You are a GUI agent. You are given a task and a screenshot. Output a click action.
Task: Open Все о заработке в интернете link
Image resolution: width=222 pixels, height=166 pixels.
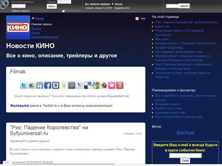(186, 98)
